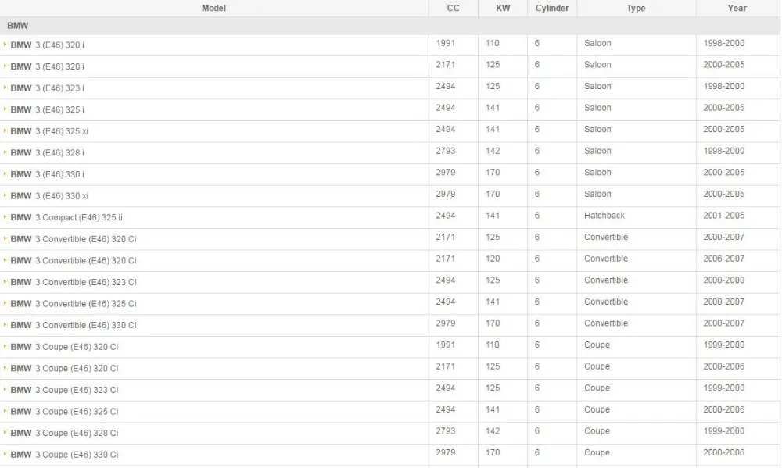
Task: Expand arrow next to BMW 3 (E46) 323 i
Action: [x=5, y=88]
